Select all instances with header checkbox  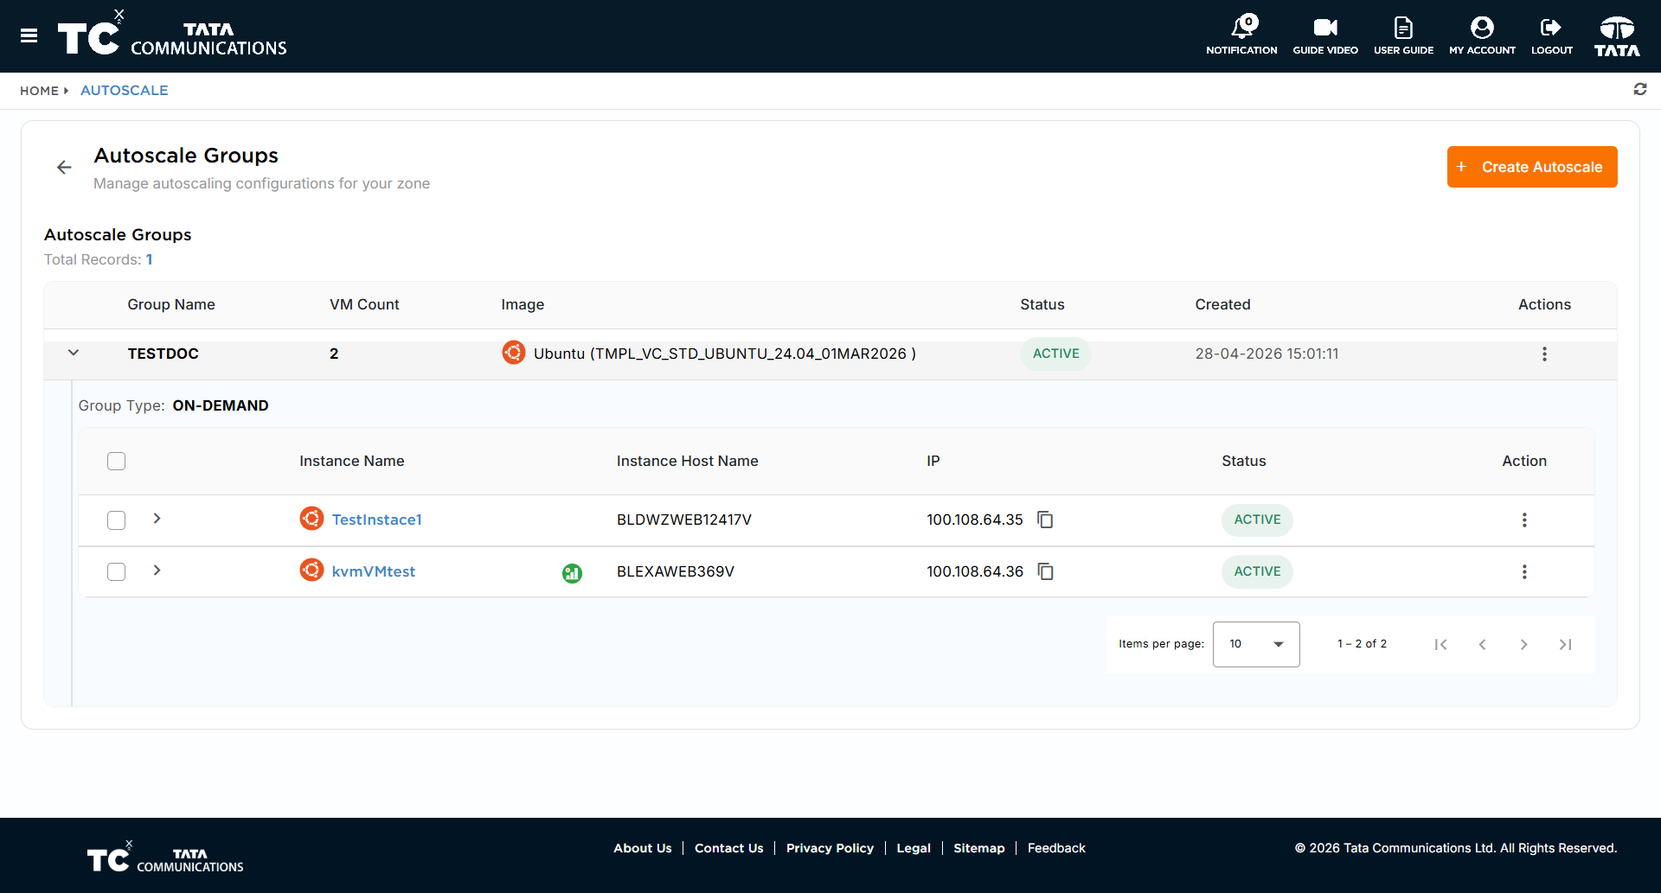pyautogui.click(x=116, y=461)
